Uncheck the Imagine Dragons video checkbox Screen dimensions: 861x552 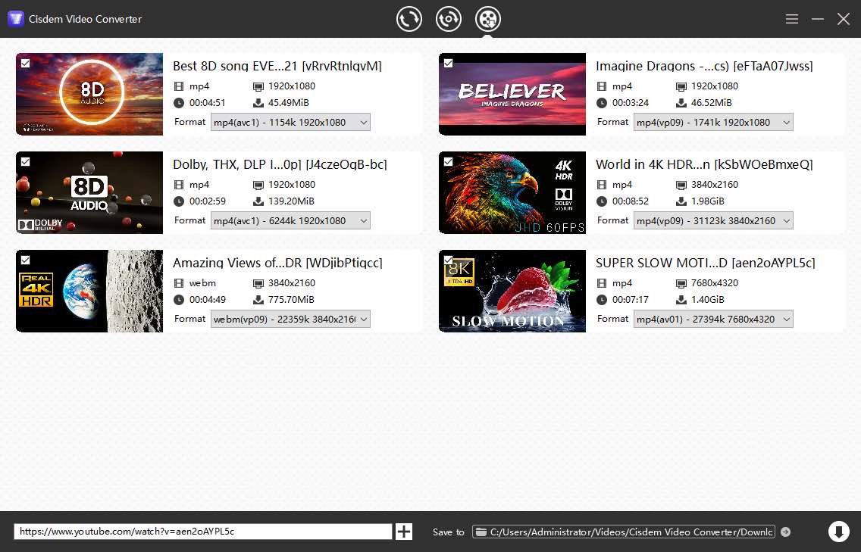point(448,63)
